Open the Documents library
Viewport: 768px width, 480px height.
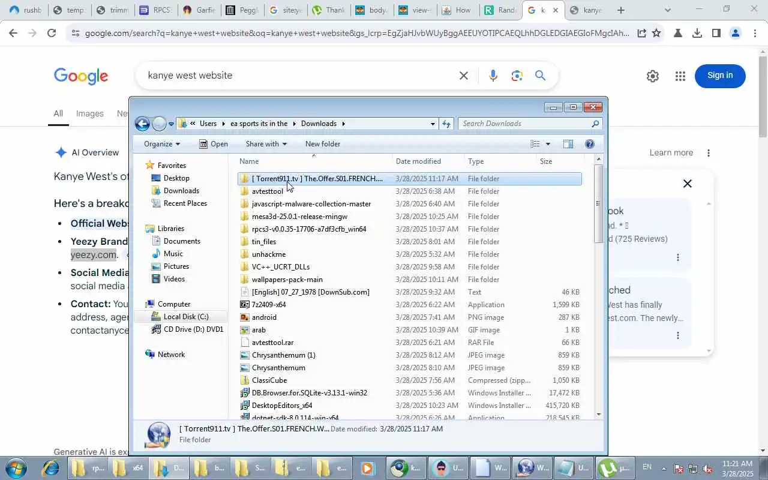(182, 241)
